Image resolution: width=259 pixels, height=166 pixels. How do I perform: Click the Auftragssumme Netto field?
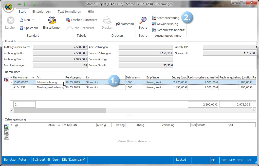60,47
